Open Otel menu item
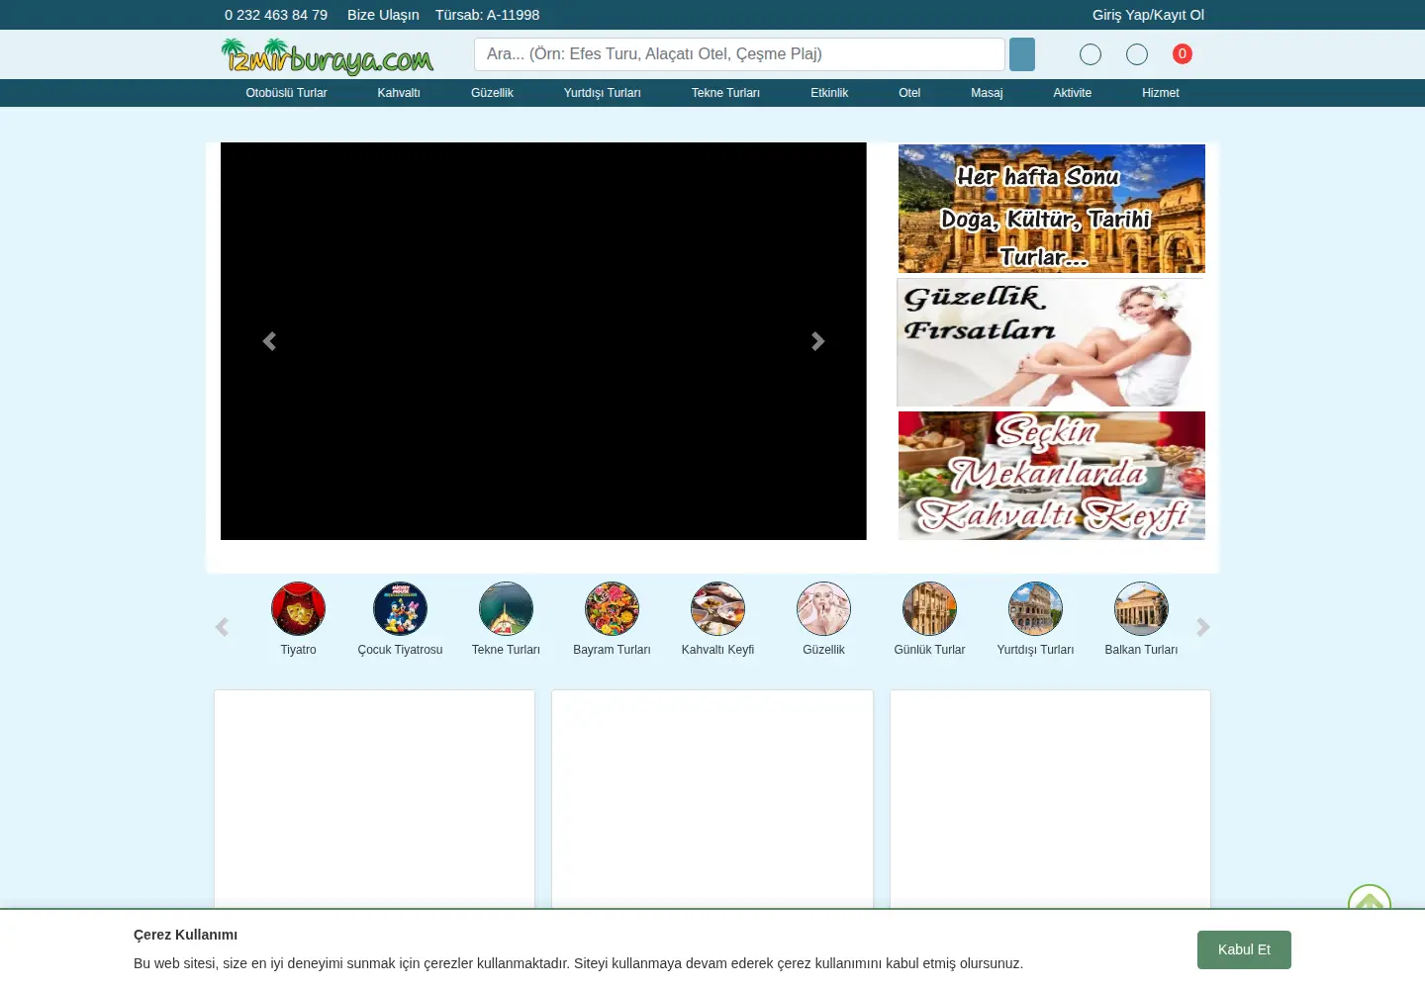 coord(909,93)
